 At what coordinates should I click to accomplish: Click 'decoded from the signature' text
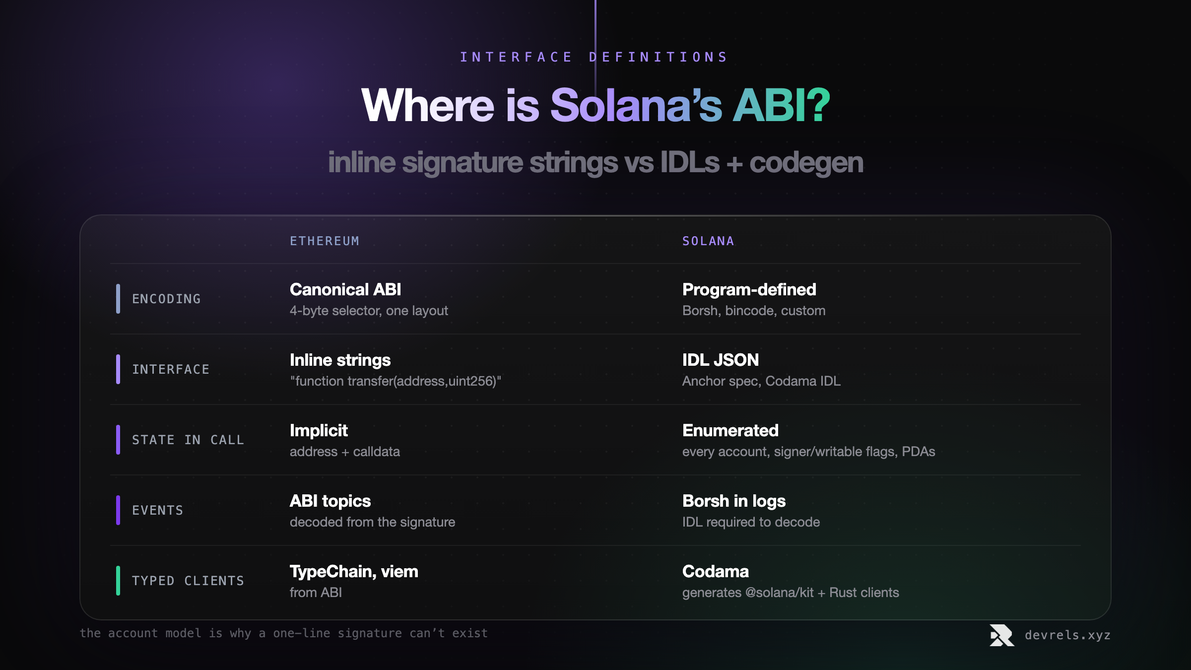pos(372,522)
